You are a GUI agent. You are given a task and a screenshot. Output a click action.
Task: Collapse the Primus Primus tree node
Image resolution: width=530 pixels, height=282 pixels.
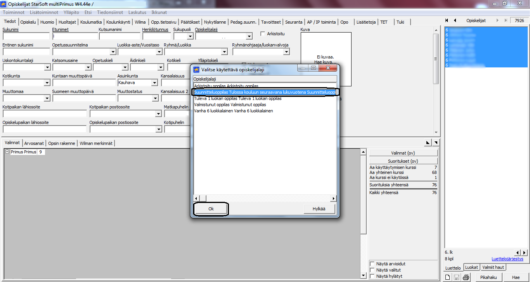click(7, 152)
